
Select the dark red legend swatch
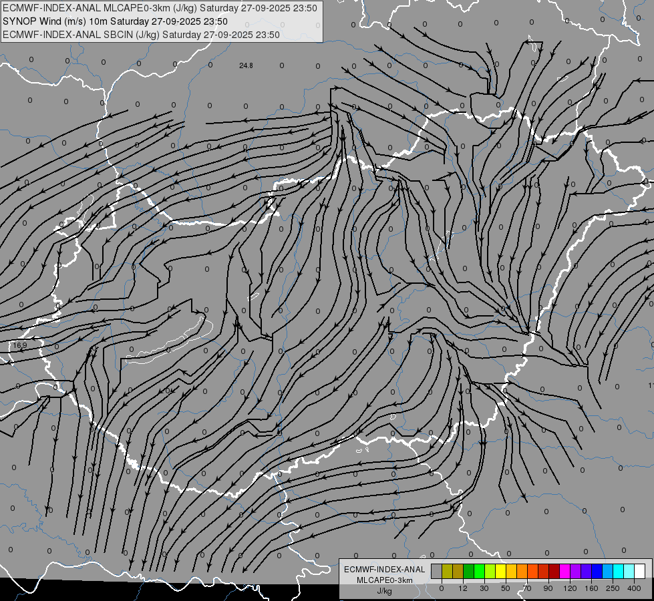pos(554,571)
